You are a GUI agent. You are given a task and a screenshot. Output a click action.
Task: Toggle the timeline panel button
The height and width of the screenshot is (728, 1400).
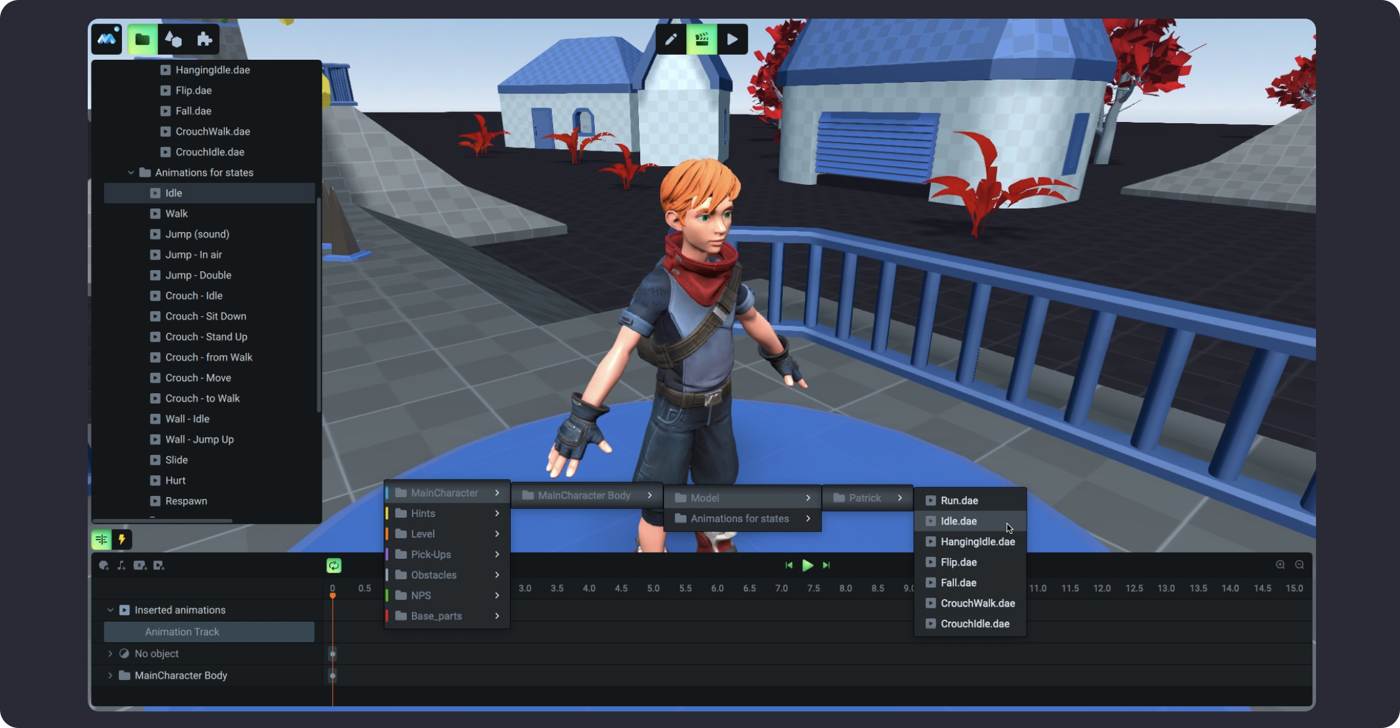pyautogui.click(x=101, y=539)
